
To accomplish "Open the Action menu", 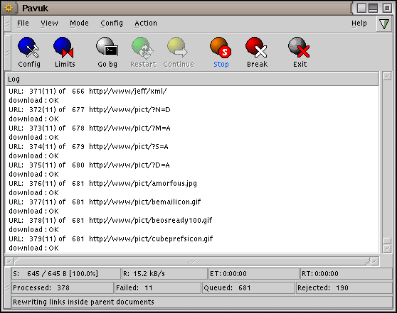I will pos(146,23).
